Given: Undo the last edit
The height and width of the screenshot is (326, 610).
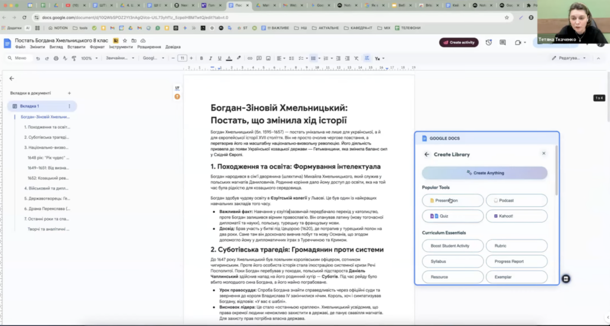Looking at the screenshot, I should click(x=38, y=58).
